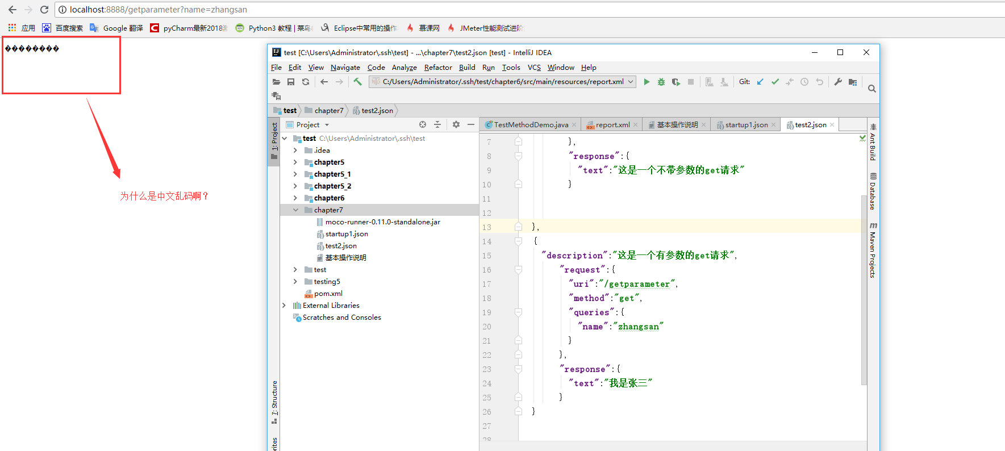
Task: Click the Build project hammer icon
Action: click(357, 82)
